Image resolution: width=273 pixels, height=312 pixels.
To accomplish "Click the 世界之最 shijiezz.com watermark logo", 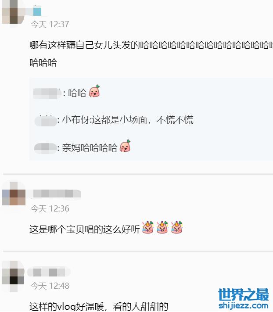I will point(244,298).
